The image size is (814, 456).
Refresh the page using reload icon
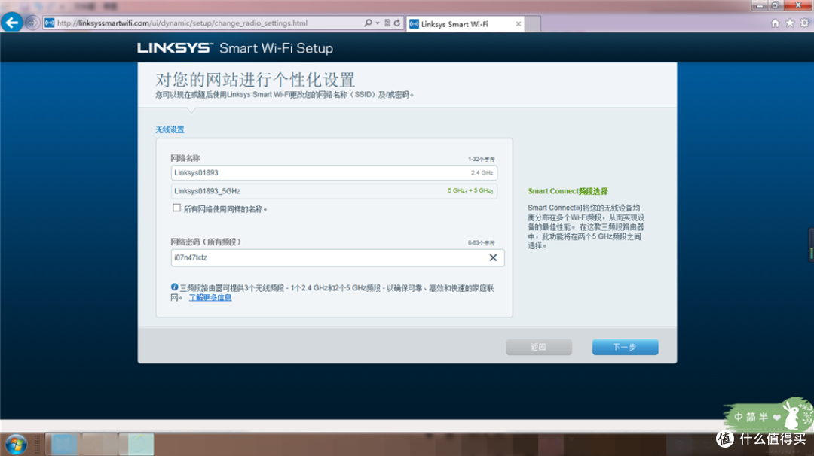(x=397, y=23)
